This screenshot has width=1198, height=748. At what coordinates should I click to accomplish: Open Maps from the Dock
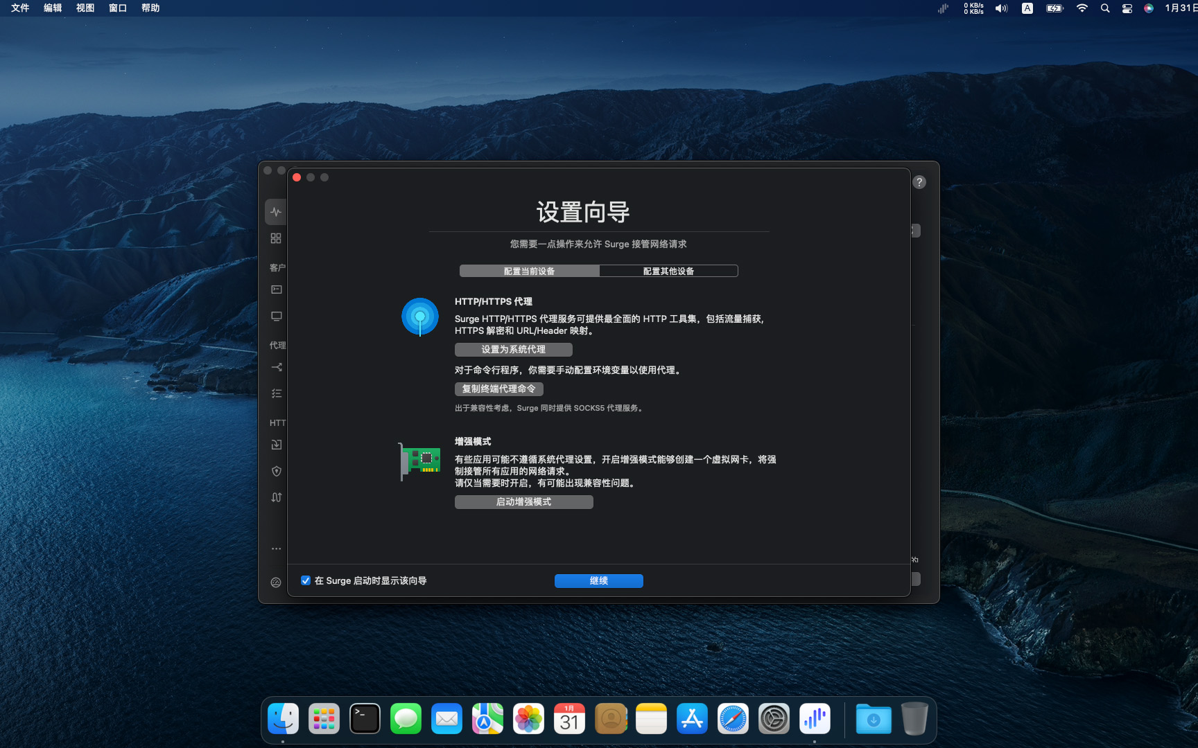coord(487,719)
